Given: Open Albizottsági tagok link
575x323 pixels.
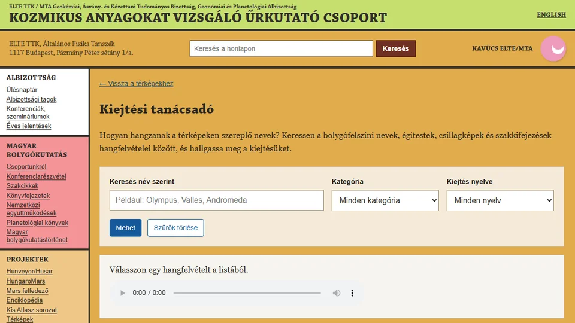Looking at the screenshot, I should pos(31,99).
